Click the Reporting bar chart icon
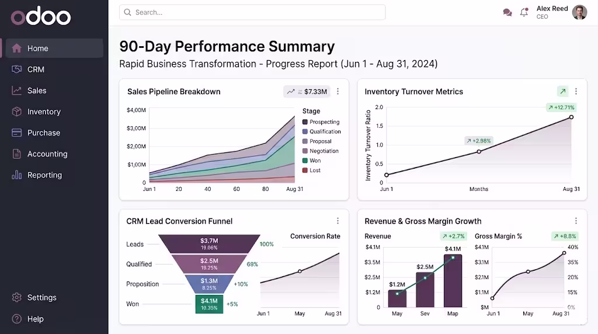 [x=16, y=175]
